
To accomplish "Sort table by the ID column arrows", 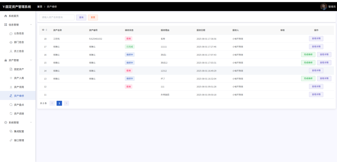I will [x=46, y=30].
